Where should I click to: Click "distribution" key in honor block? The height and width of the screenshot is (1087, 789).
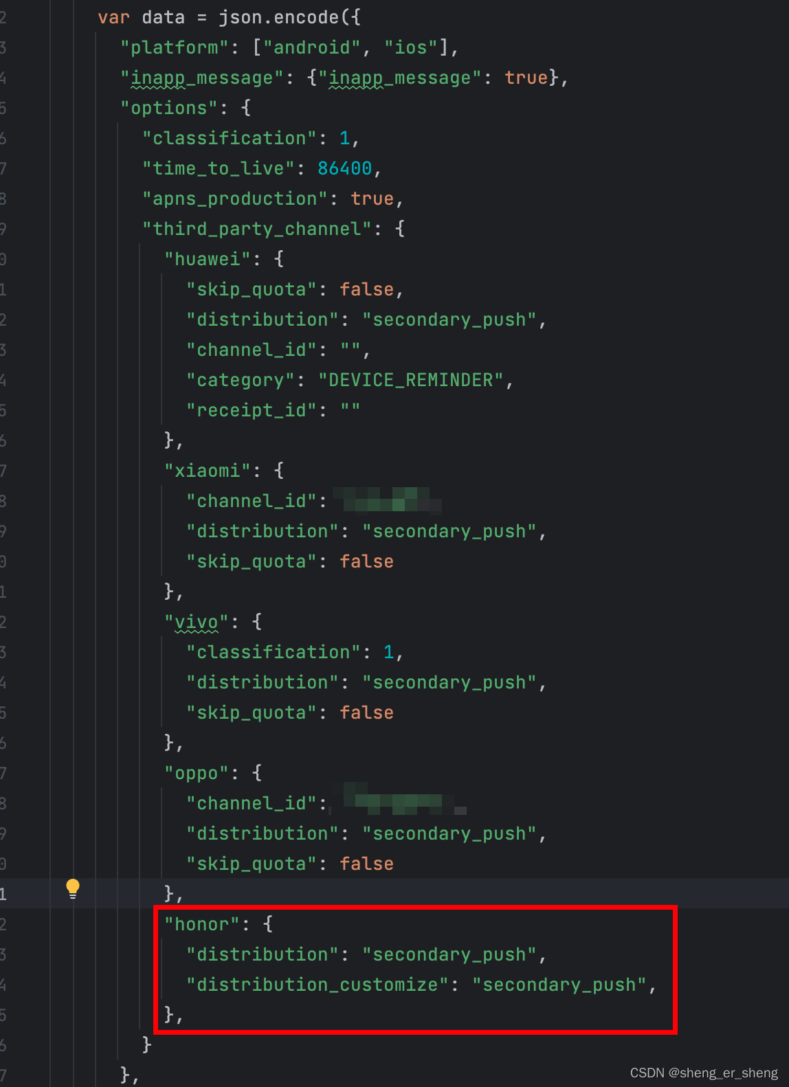pos(263,954)
